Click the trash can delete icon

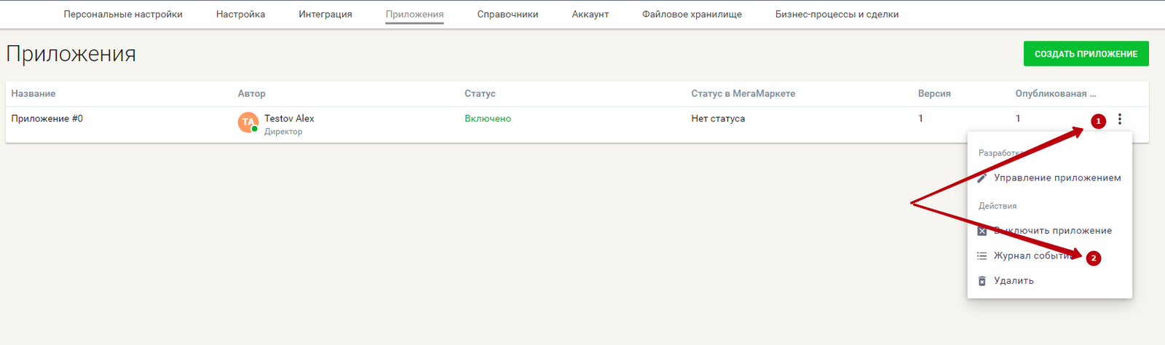982,281
